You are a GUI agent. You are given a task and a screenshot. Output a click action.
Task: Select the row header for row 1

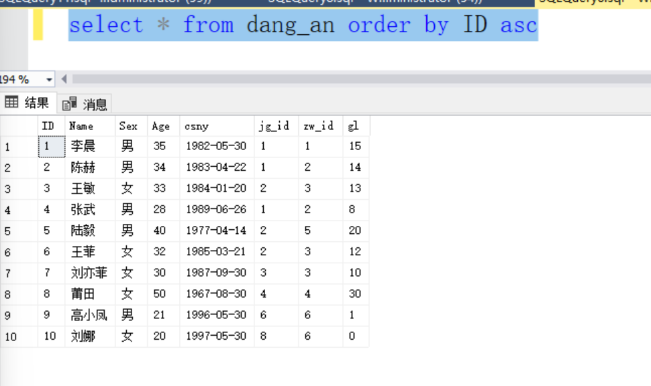(x=19, y=147)
